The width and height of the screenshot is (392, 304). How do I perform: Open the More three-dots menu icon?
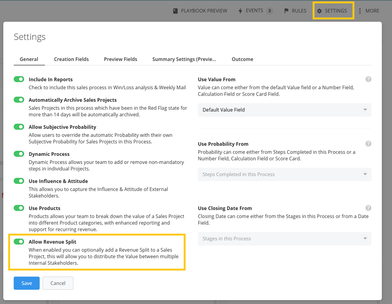pyautogui.click(x=360, y=11)
